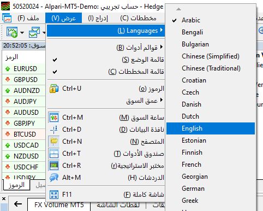Select Bengali language

pos(211,32)
